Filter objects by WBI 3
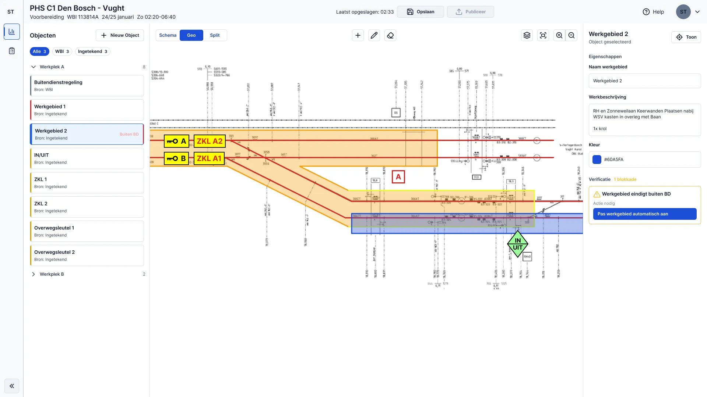 (x=62, y=51)
